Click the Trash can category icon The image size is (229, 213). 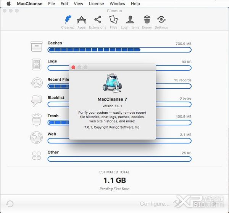pos(37,119)
